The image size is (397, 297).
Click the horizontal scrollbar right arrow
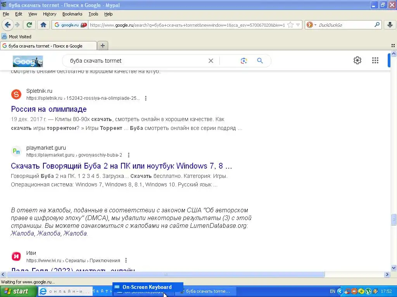click(387, 274)
